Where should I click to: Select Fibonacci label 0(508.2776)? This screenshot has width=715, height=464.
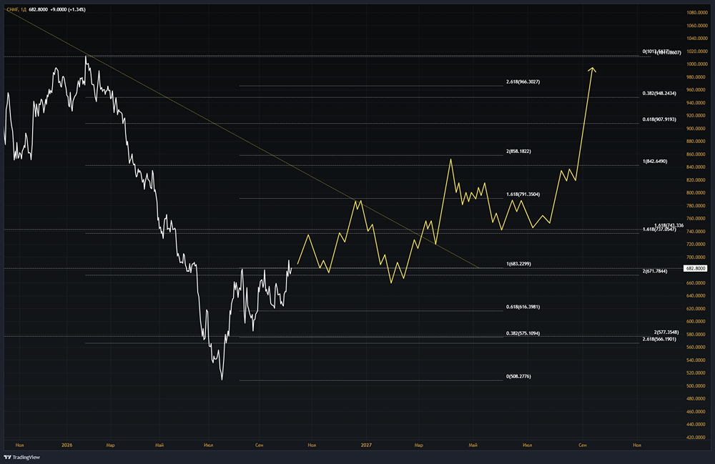click(x=518, y=377)
